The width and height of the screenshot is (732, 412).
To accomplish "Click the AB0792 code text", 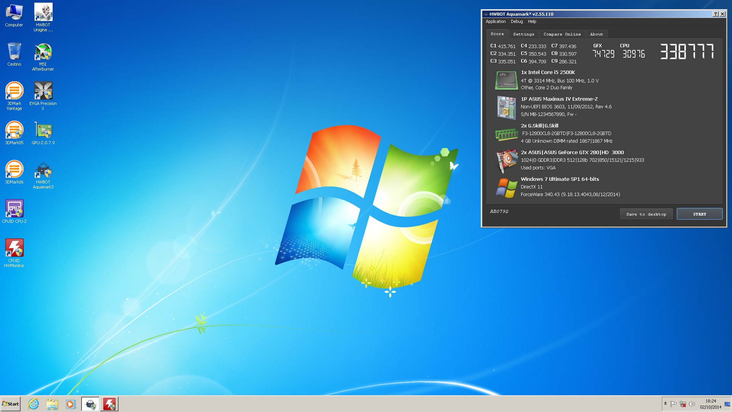I will coord(499,211).
